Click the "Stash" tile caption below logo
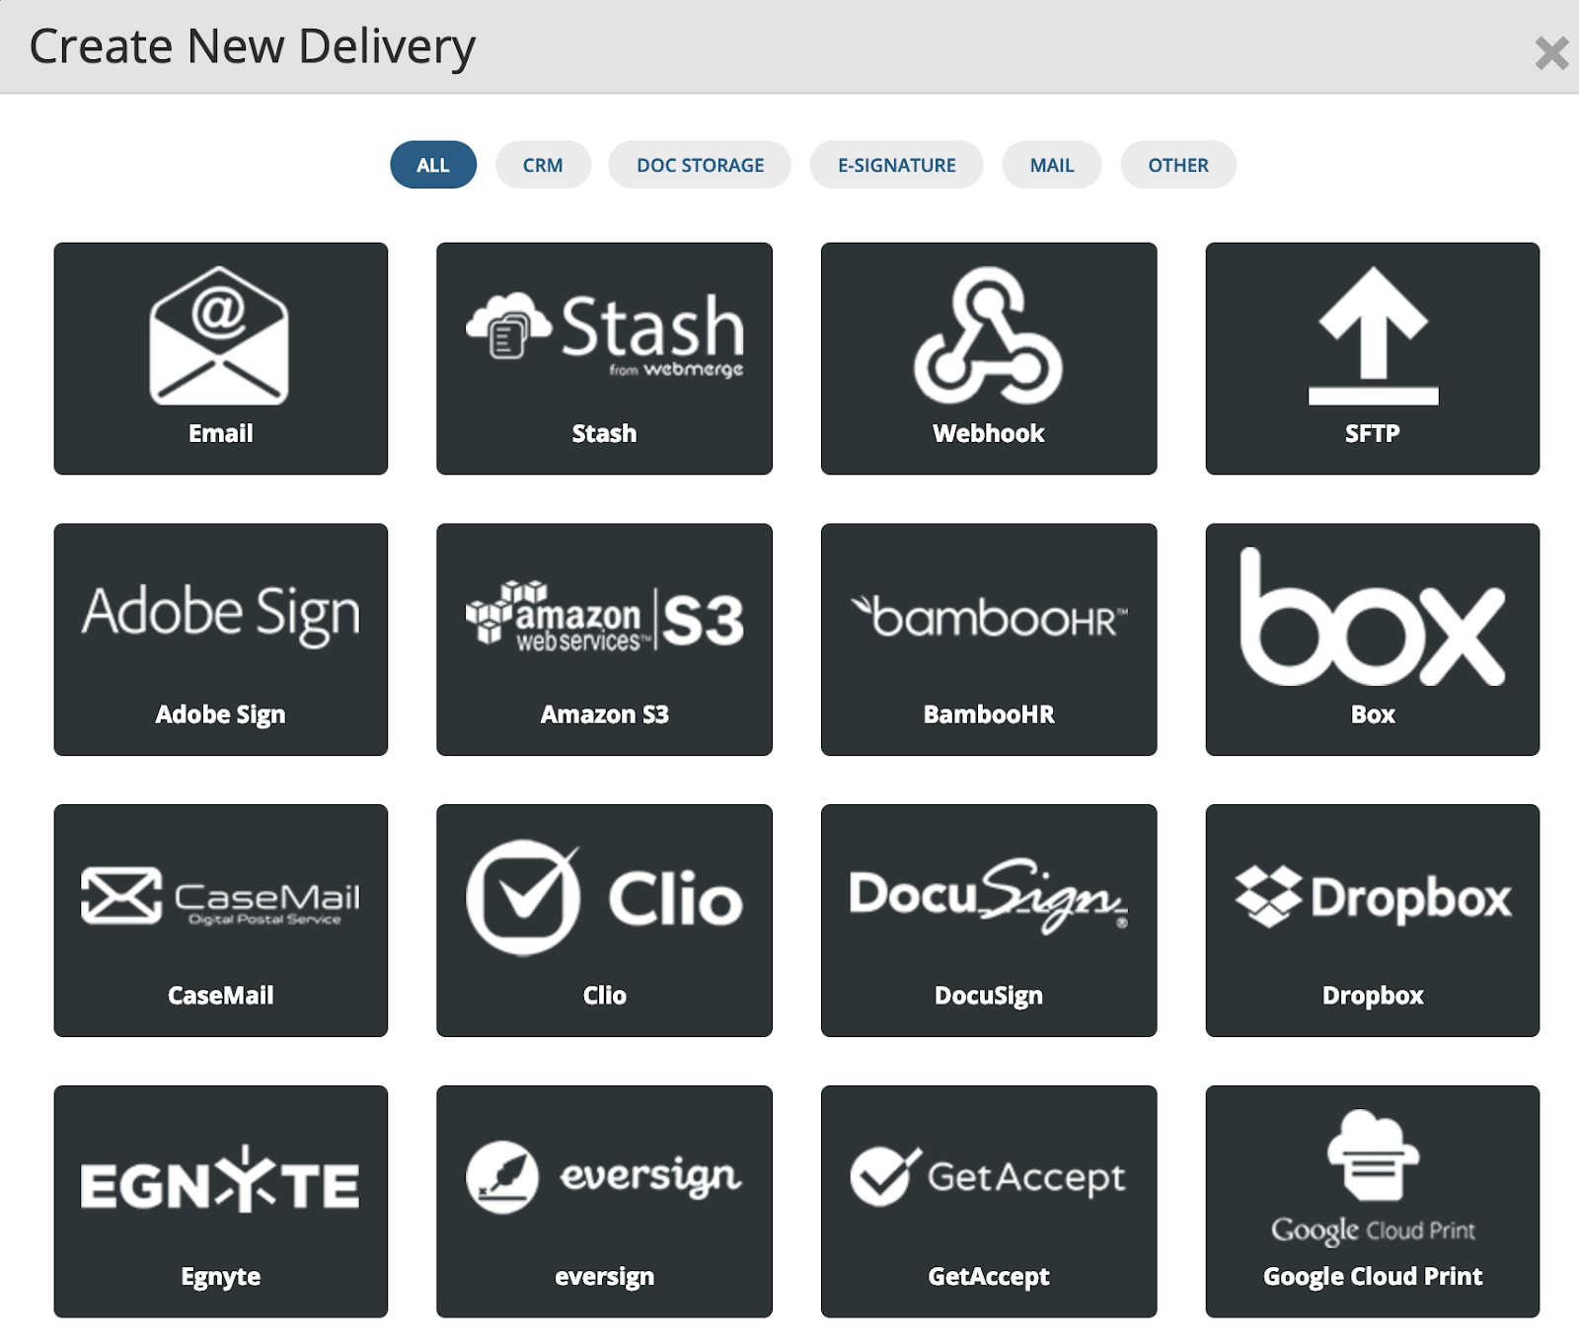The image size is (1579, 1344). (x=604, y=433)
